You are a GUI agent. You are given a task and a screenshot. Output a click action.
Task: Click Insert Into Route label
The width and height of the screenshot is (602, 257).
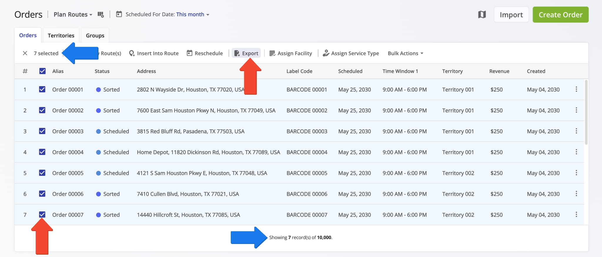coord(158,53)
